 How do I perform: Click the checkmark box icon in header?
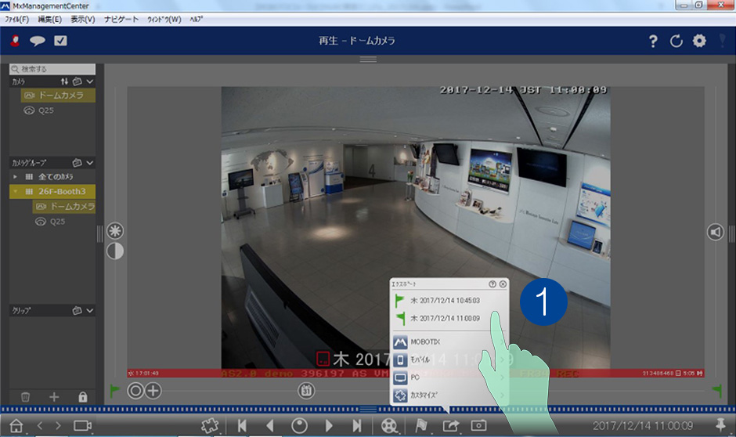(x=60, y=41)
